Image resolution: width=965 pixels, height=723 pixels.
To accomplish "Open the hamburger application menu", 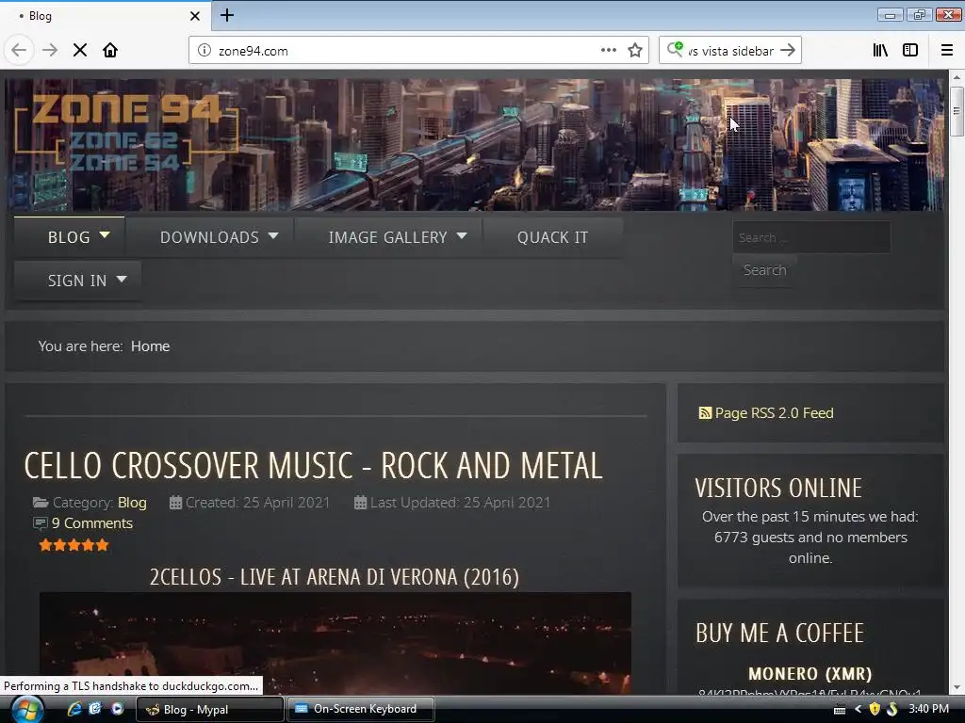I will [947, 51].
